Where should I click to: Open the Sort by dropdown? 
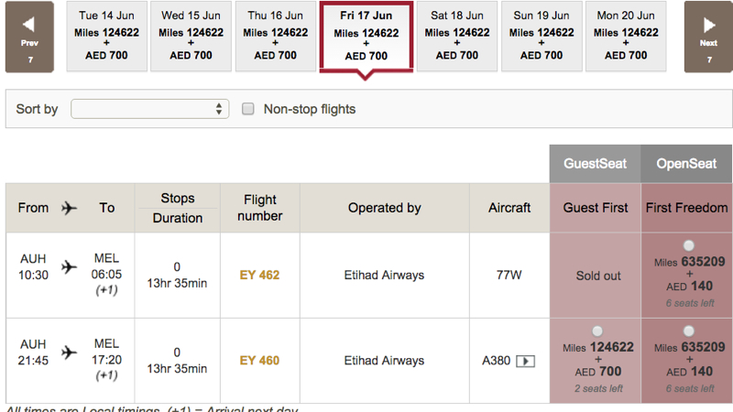pos(149,109)
